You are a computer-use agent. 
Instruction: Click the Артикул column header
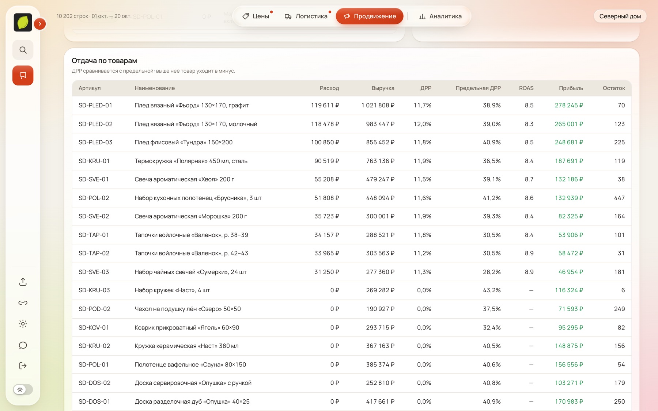[90, 88]
